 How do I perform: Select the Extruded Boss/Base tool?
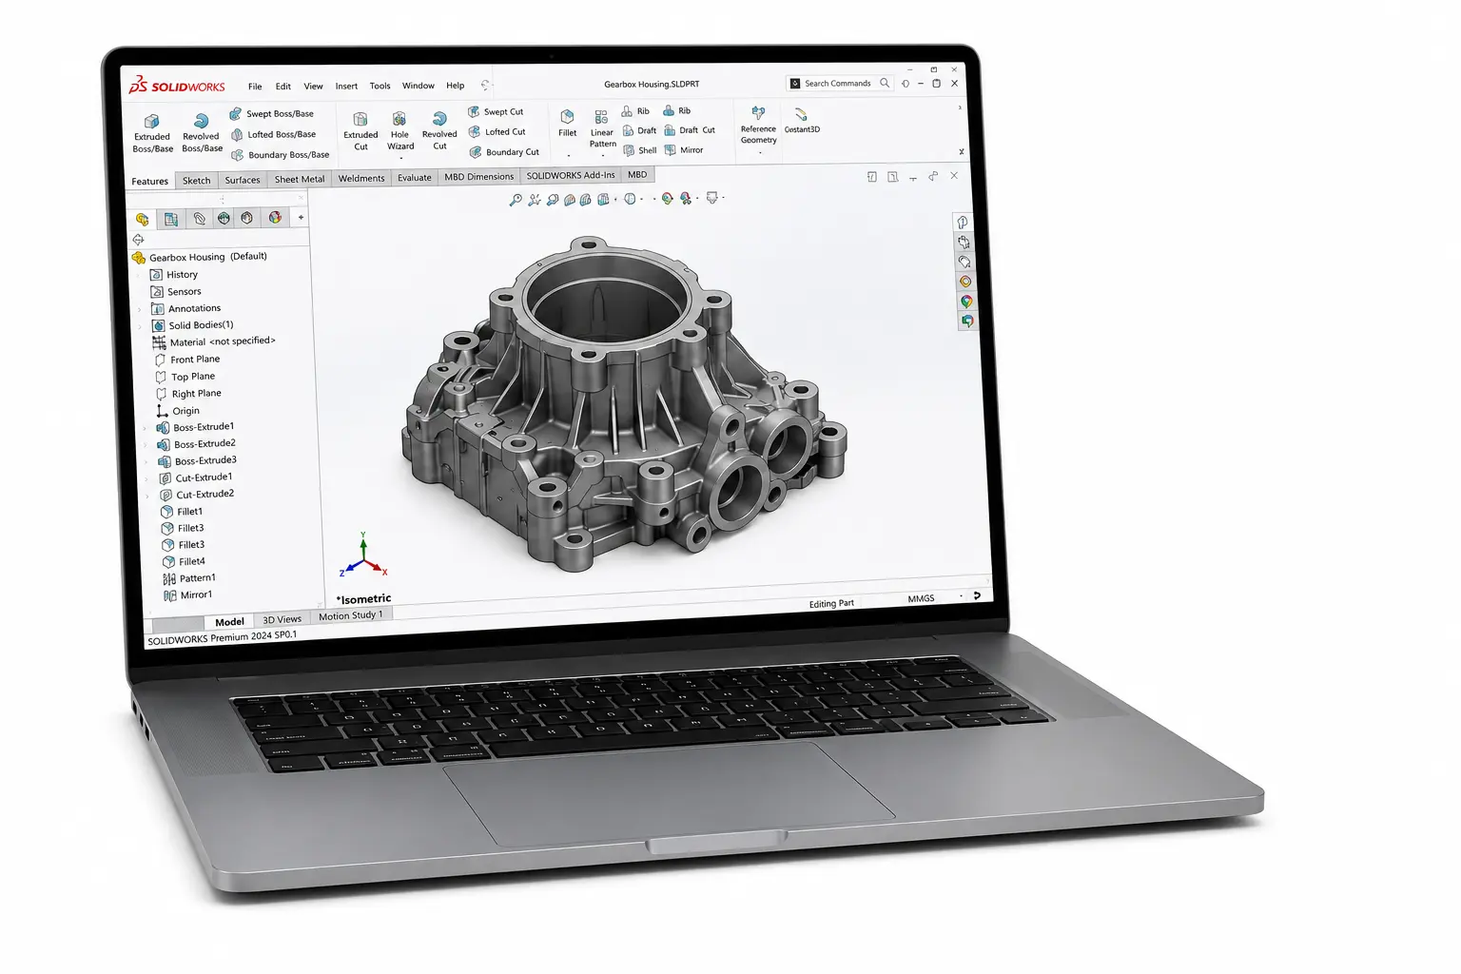[x=152, y=133]
